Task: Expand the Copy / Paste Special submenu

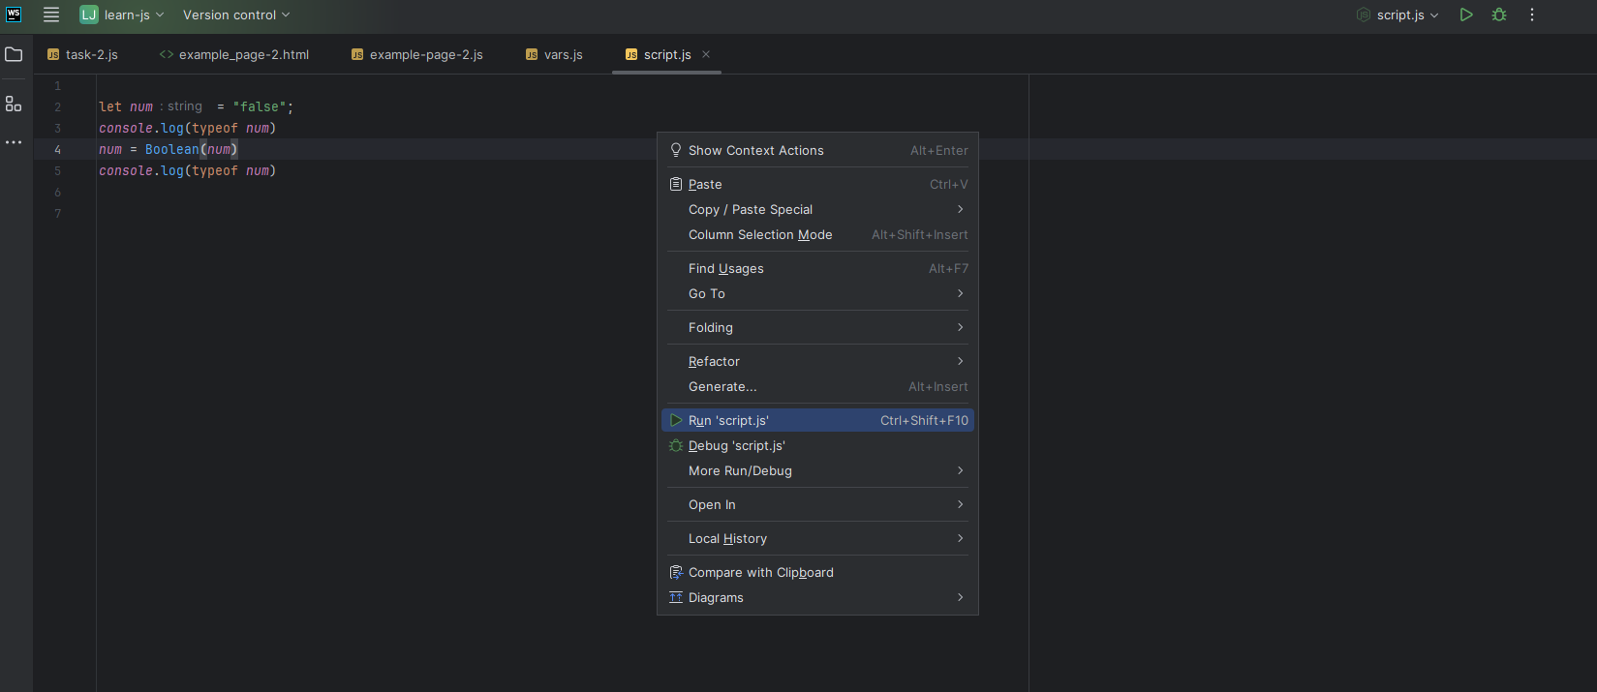Action: (x=818, y=209)
